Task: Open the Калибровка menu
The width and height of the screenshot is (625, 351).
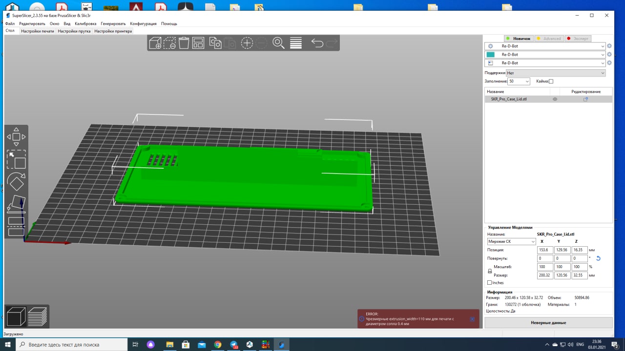Action: point(85,23)
